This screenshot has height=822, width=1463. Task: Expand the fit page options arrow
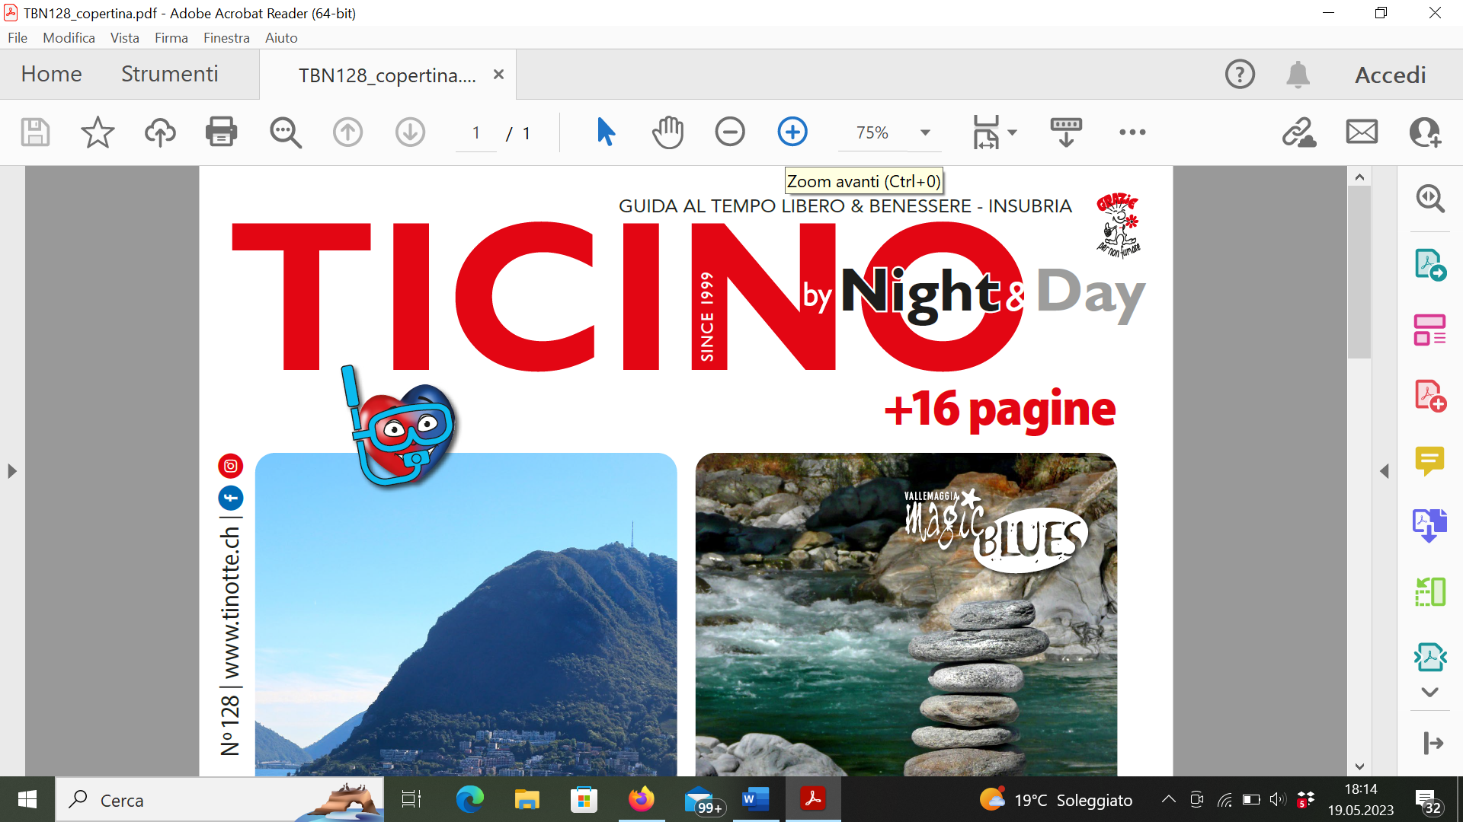click(1013, 132)
